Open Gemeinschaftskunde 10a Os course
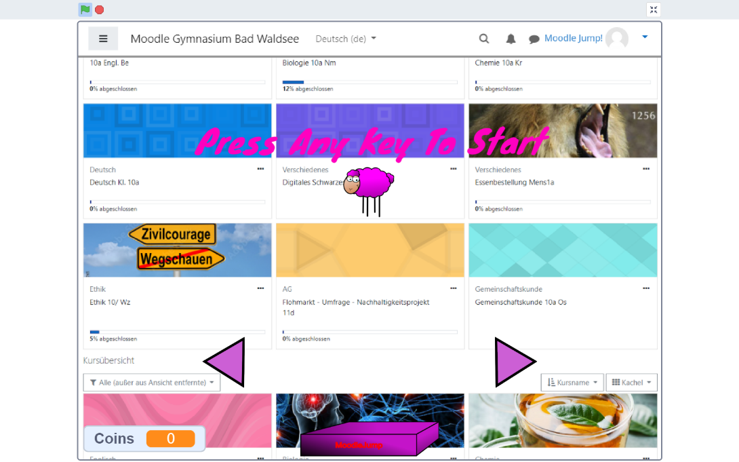739x462 pixels. [x=521, y=302]
